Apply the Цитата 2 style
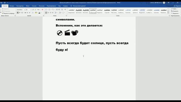 click(135, 11)
